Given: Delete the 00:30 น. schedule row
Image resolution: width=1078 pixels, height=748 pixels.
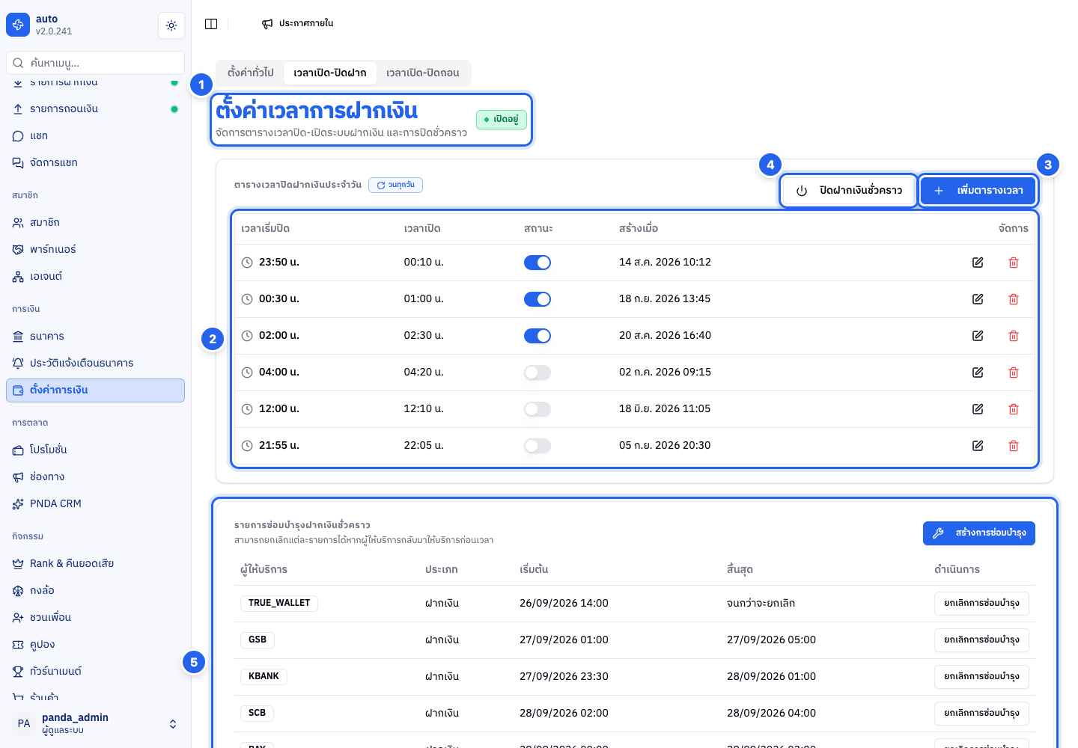Looking at the screenshot, I should (1014, 299).
